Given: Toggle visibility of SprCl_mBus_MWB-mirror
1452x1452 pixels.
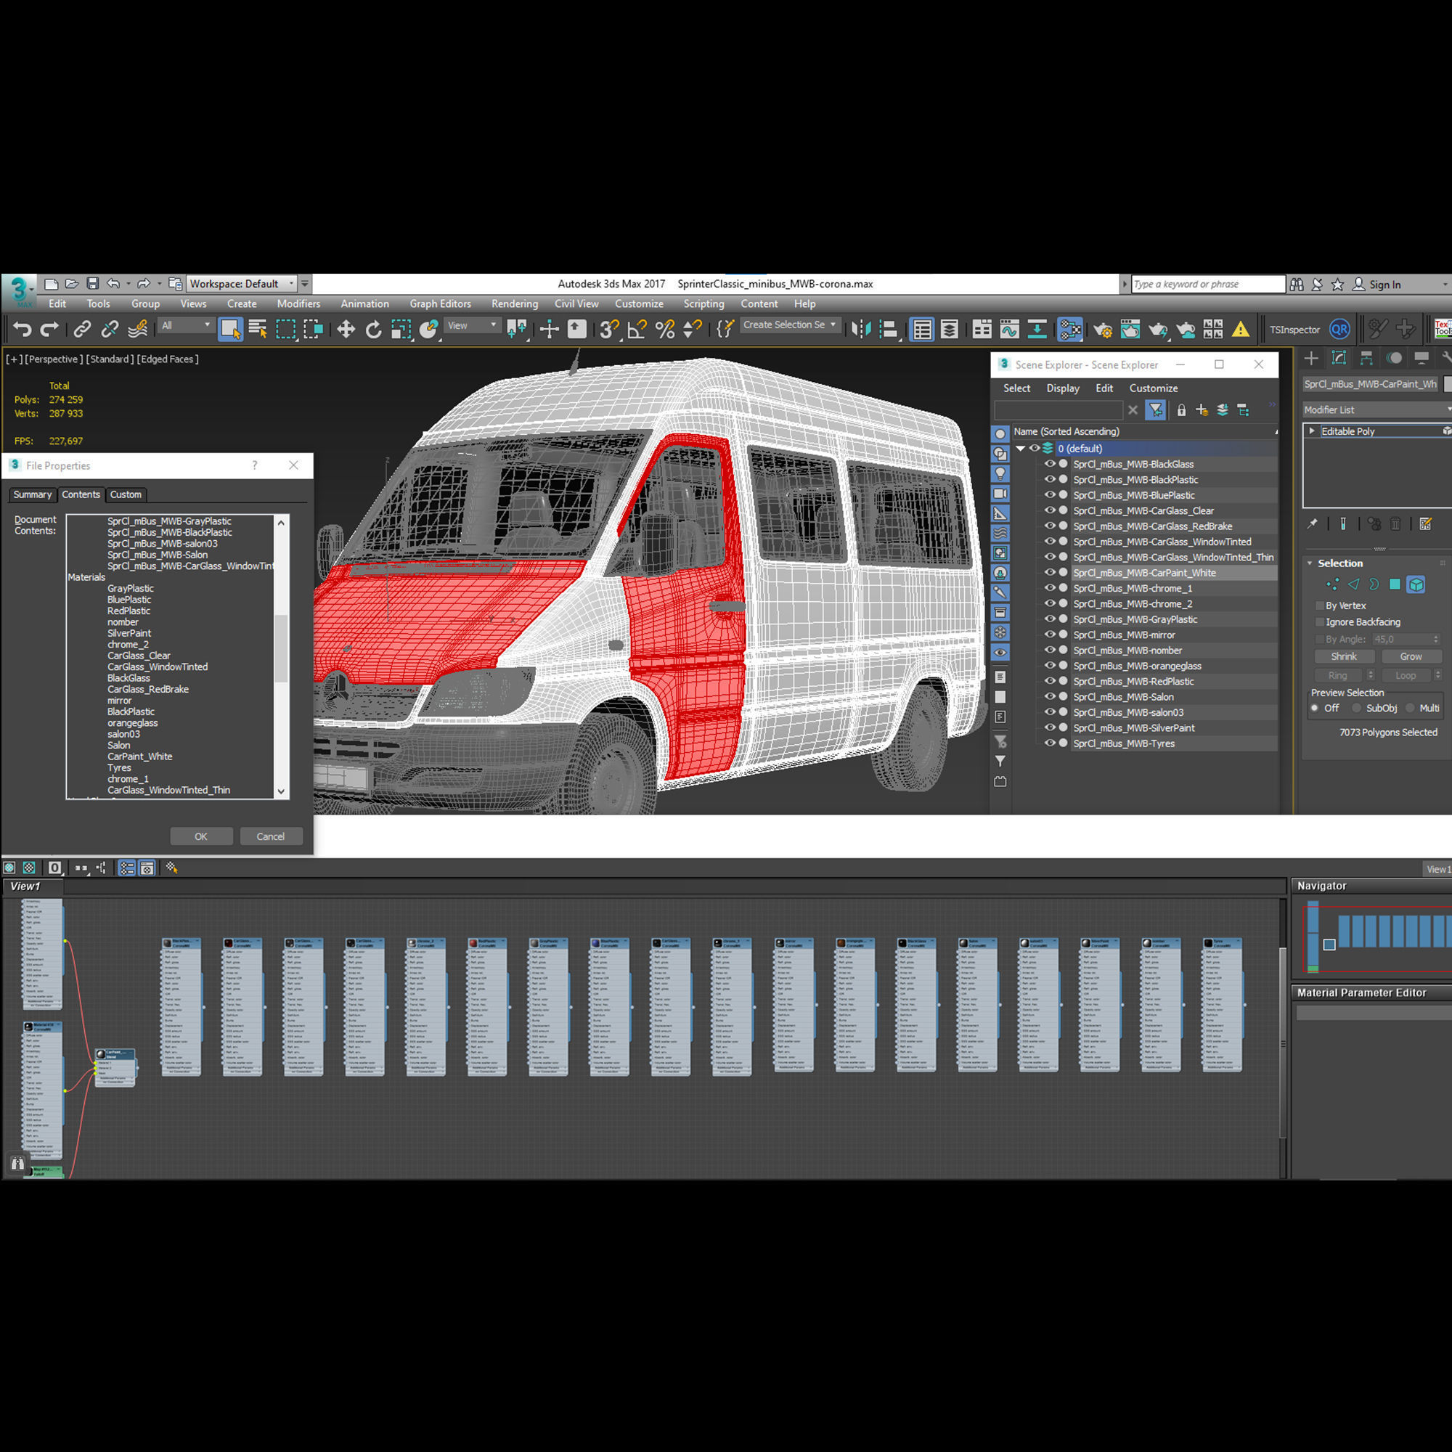Looking at the screenshot, I should click(x=1050, y=635).
